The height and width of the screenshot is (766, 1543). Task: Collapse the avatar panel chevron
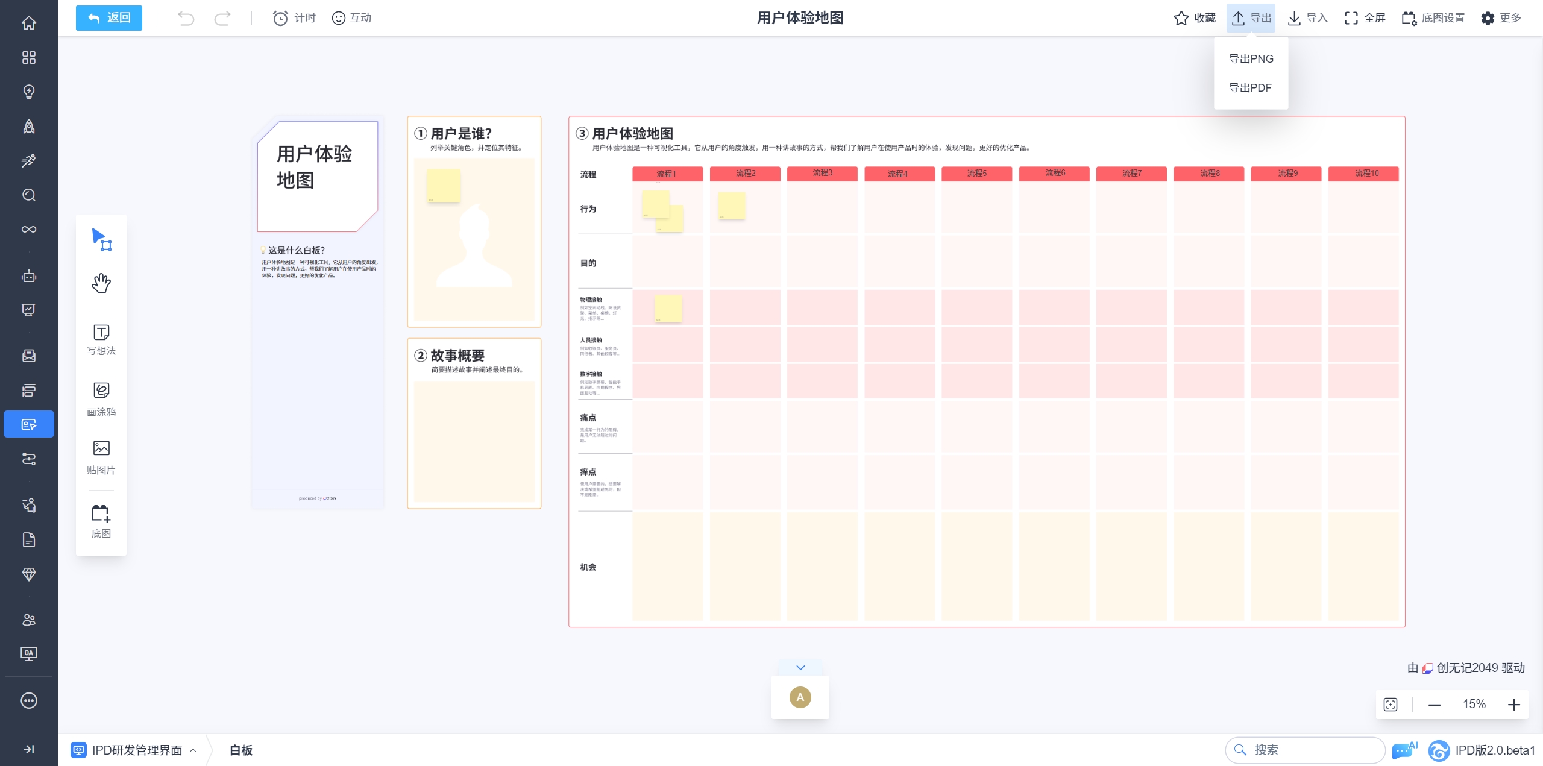[x=800, y=668]
